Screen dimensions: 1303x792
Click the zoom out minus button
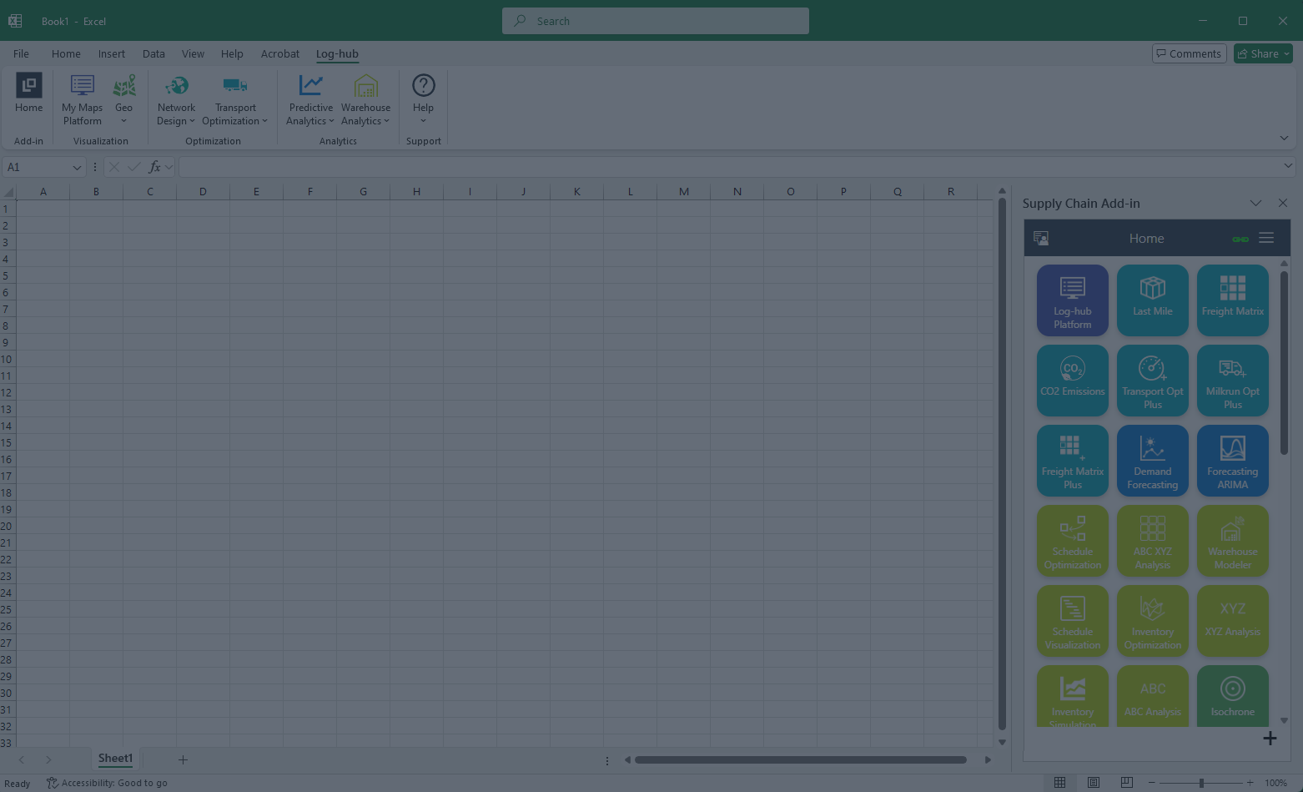click(x=1152, y=783)
